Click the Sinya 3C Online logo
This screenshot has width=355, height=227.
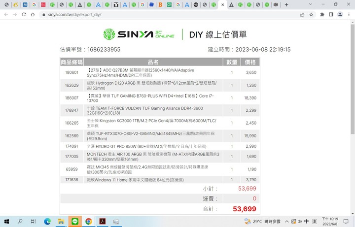click(139, 34)
